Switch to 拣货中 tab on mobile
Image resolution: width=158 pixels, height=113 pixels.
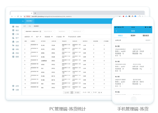pos(133,35)
